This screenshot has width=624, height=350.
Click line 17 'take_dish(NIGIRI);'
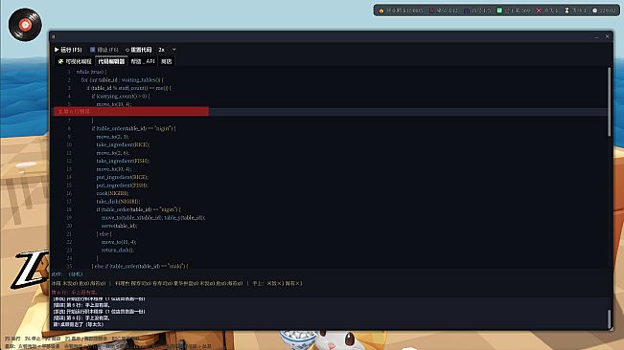coord(118,202)
